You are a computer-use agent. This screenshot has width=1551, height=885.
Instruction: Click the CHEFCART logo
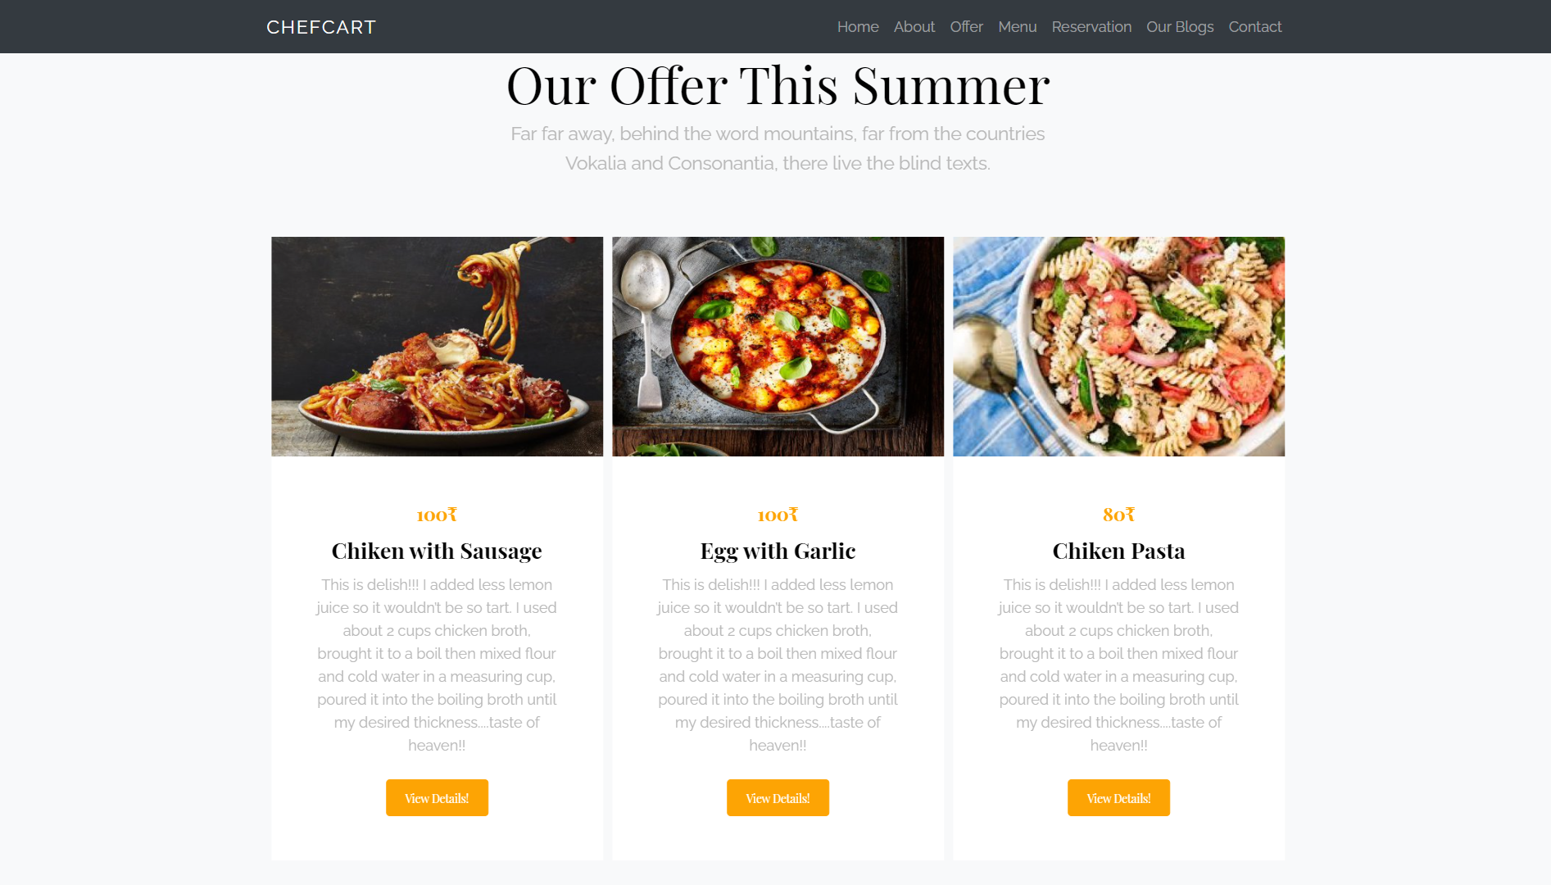click(321, 27)
